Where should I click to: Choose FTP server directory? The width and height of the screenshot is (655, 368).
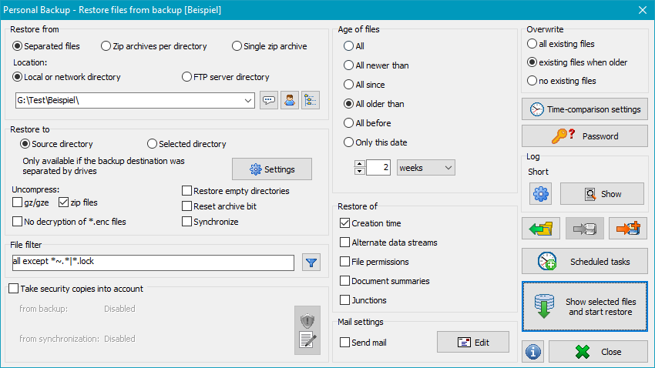coord(226,77)
